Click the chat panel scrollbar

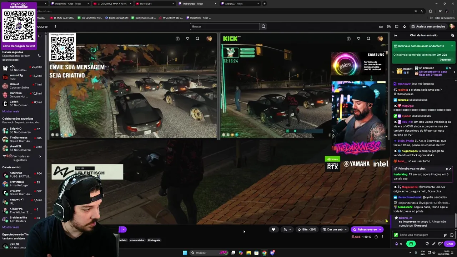pos(456,221)
